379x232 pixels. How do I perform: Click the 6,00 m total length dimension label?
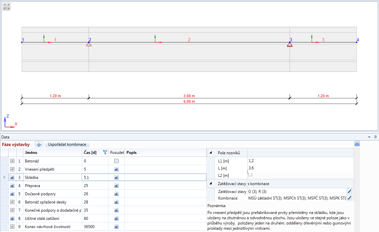click(x=189, y=101)
